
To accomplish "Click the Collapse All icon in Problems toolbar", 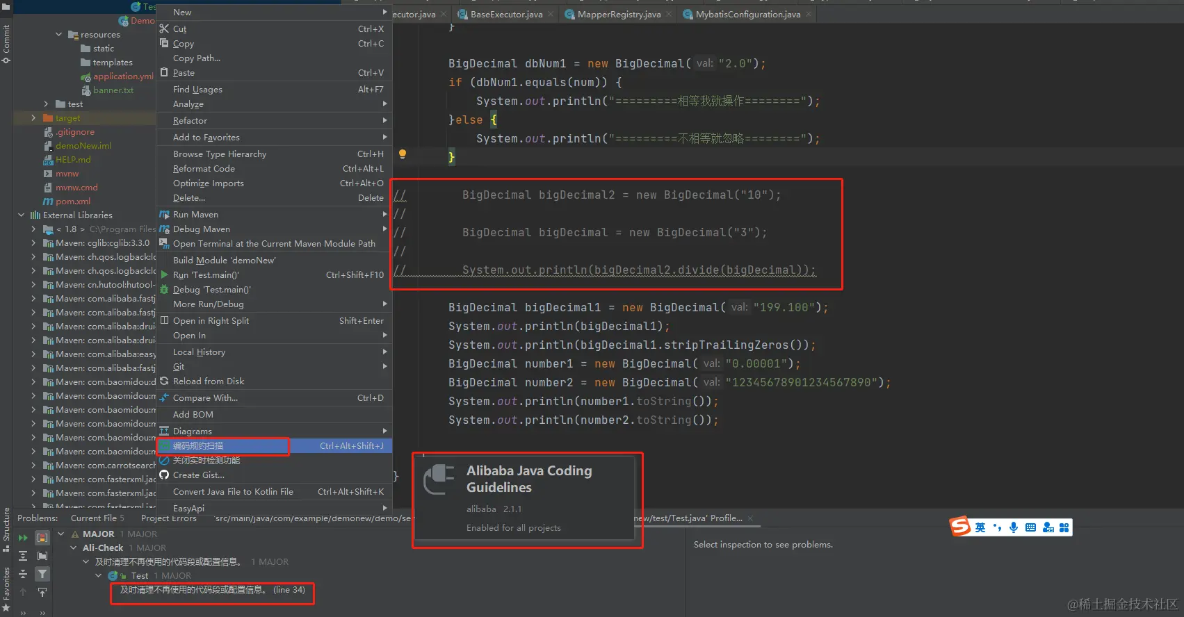I will [23, 574].
